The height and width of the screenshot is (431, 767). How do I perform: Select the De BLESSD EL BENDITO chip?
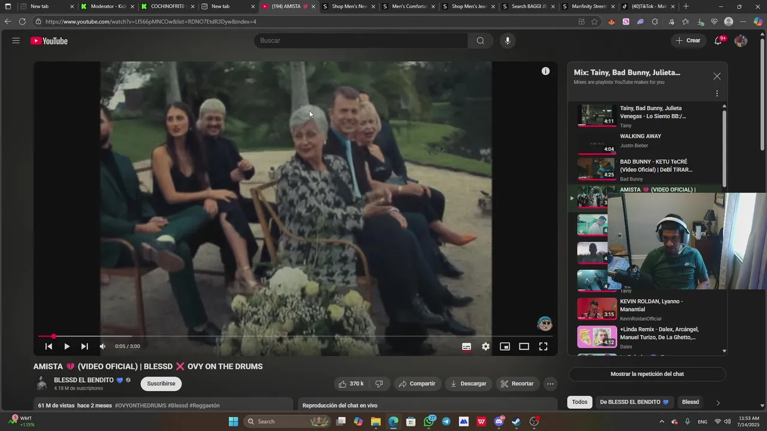[x=635, y=402]
